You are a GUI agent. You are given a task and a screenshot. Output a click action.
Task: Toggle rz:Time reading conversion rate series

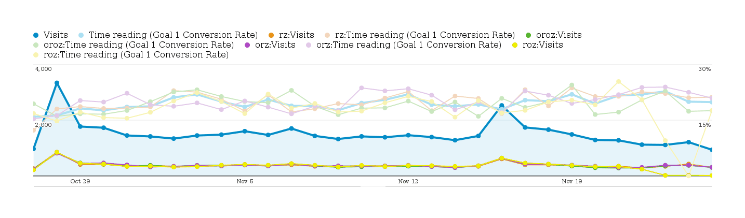pos(424,35)
